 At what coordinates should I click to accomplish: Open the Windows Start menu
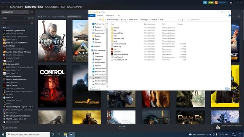(3, 134)
